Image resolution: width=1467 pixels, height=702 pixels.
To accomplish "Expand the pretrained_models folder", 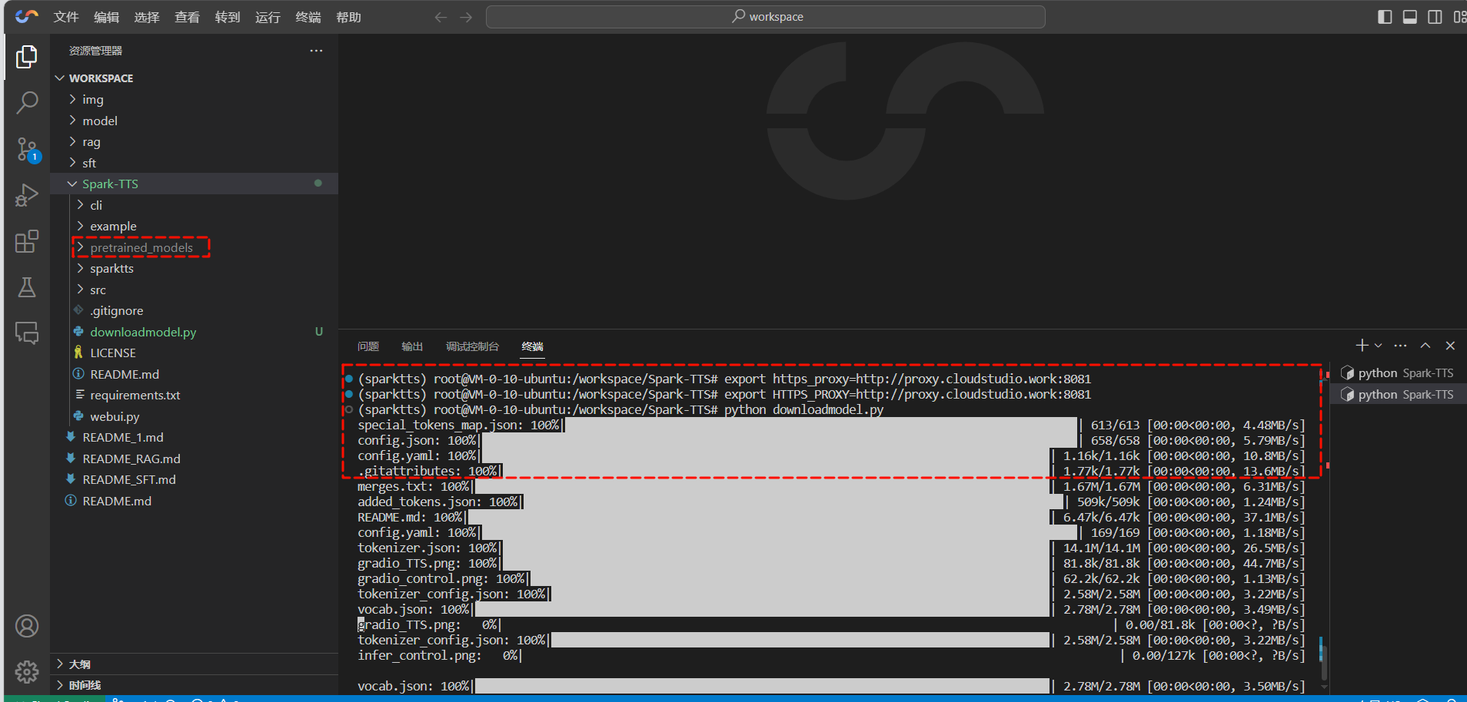I will coord(194,247).
